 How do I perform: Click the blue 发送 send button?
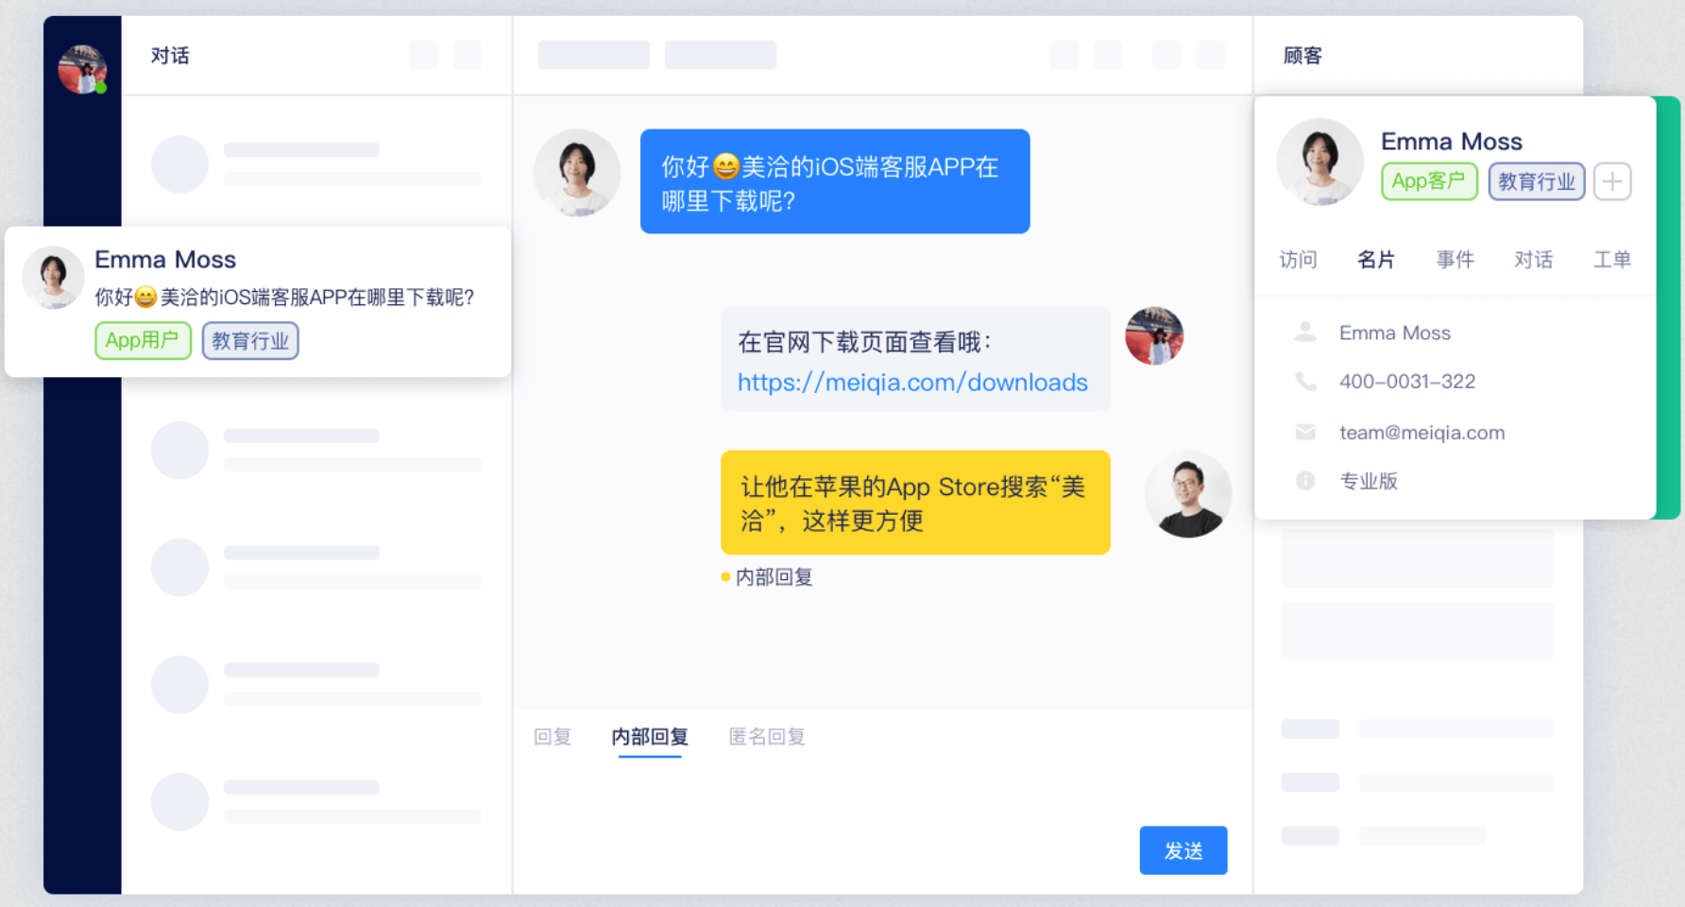point(1183,850)
